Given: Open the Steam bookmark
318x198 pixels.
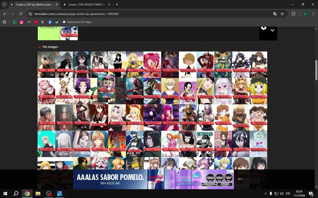Looking at the screenshot, I should click(x=57, y=22).
